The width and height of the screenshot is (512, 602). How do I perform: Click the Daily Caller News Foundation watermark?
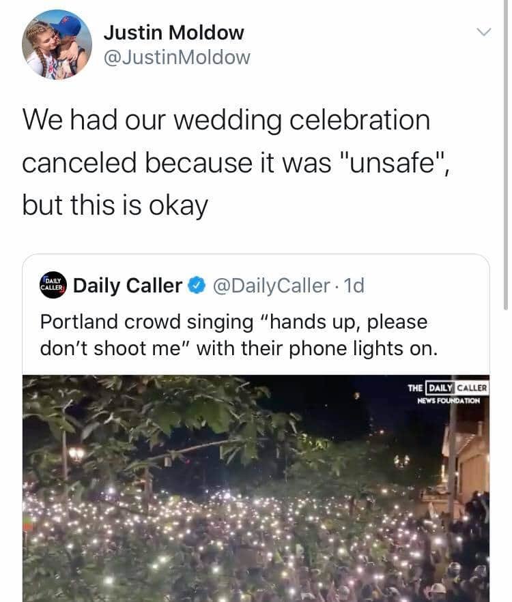click(448, 393)
